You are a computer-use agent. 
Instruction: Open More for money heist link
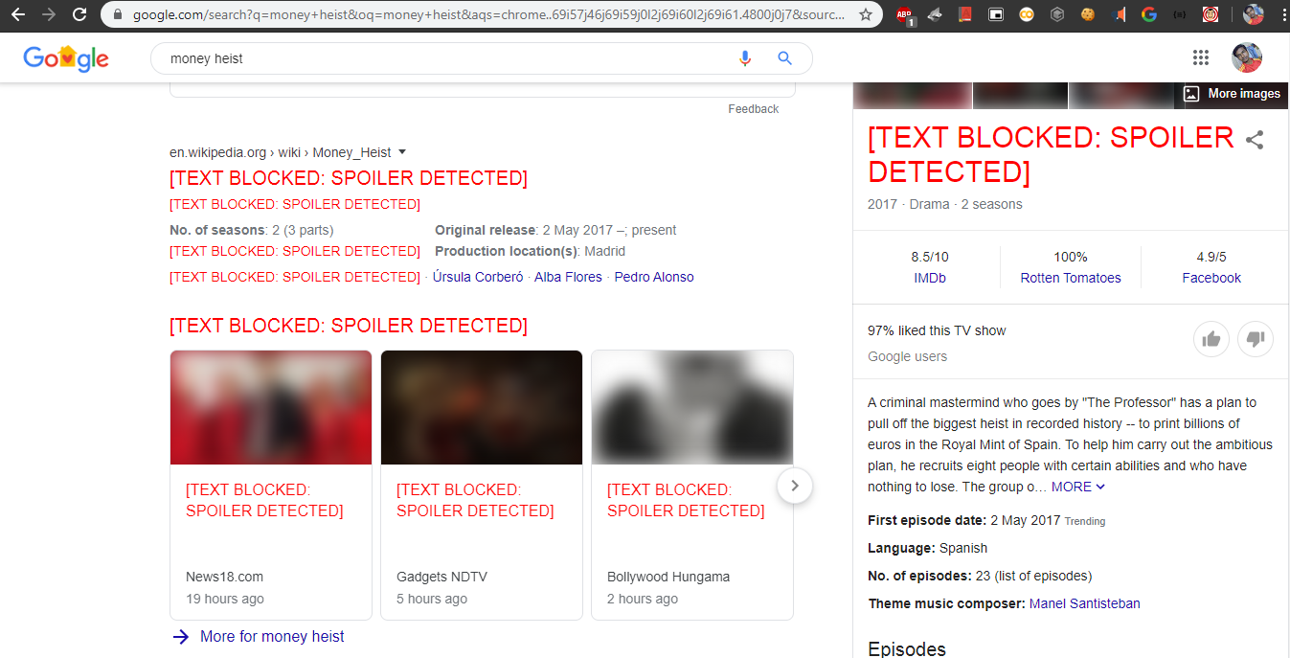(x=272, y=636)
